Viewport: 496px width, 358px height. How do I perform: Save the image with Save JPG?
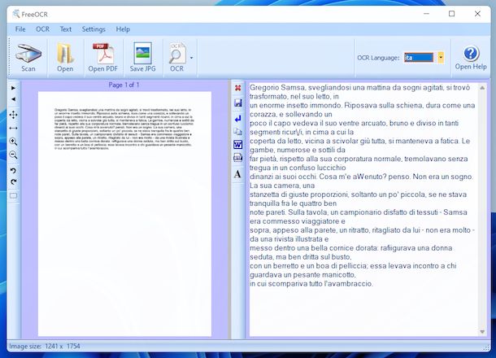[142, 58]
